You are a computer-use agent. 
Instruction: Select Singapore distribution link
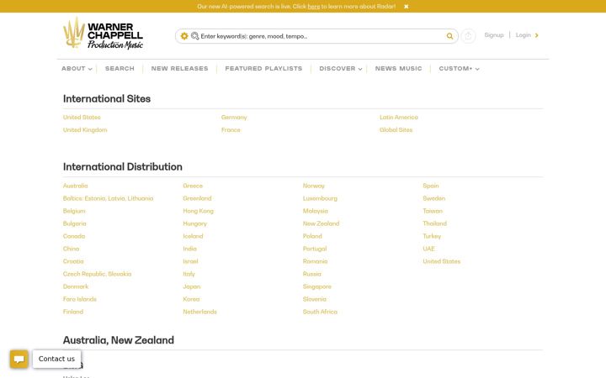(317, 286)
